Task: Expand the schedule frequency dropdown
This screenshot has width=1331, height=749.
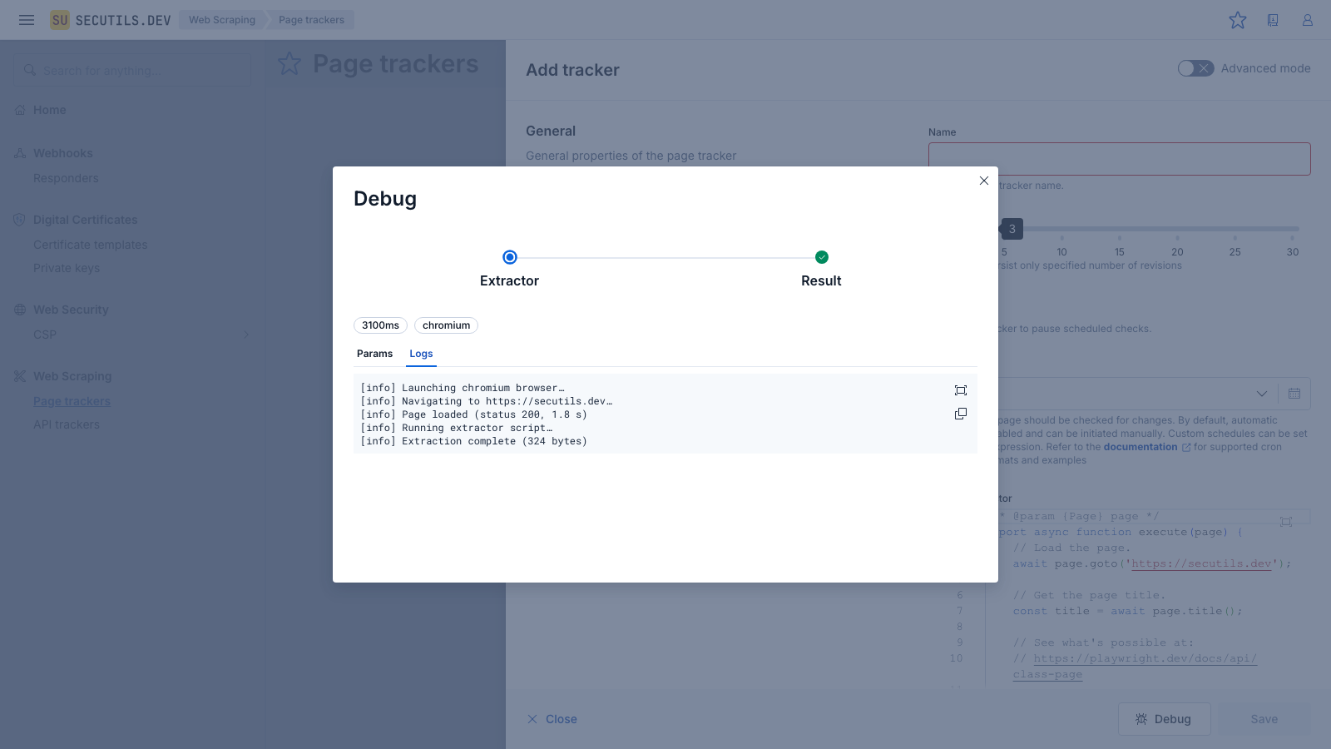Action: [x=1261, y=394]
